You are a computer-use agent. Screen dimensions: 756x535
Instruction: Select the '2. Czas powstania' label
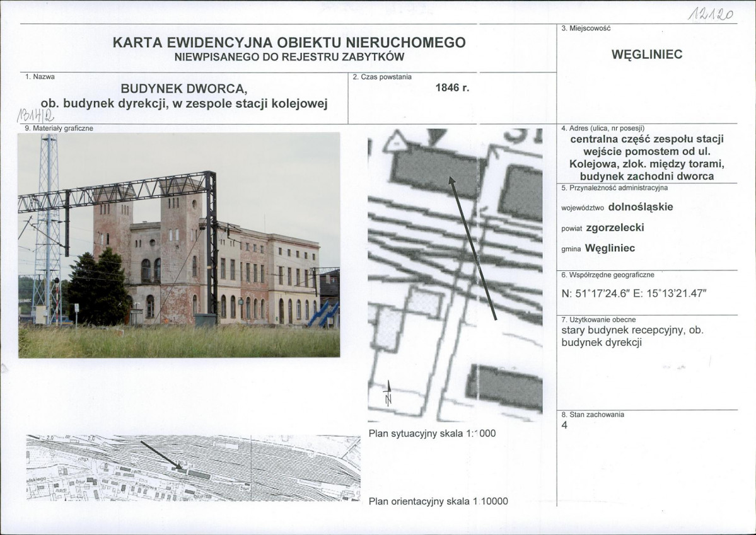click(x=382, y=77)
